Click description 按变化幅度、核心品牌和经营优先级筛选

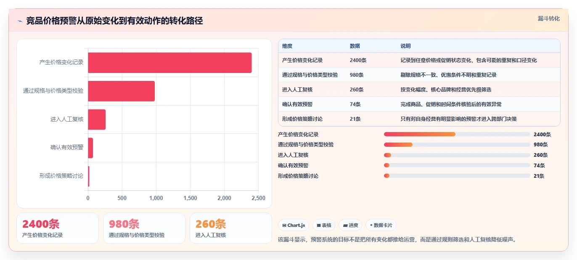(x=446, y=90)
